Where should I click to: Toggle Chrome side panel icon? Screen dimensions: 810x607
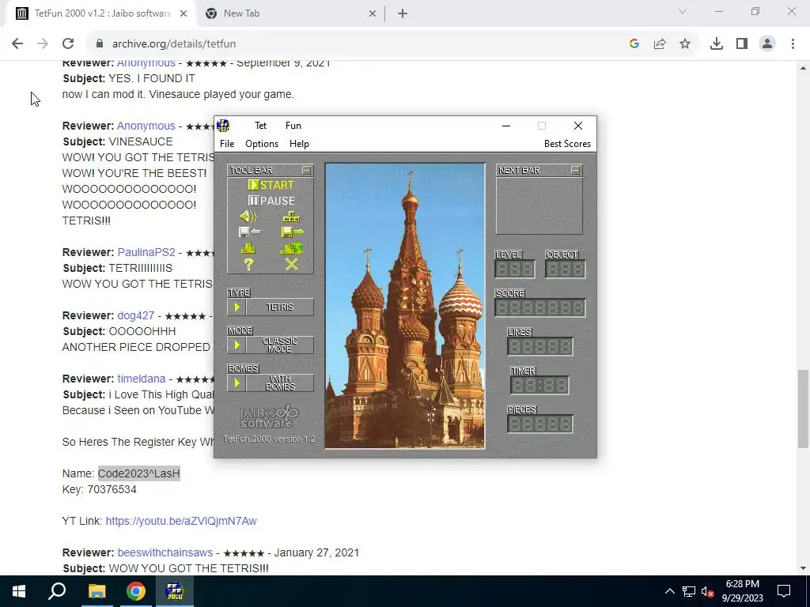[x=742, y=44]
